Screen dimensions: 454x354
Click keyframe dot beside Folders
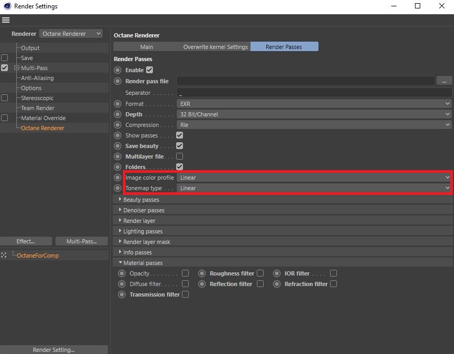118,167
